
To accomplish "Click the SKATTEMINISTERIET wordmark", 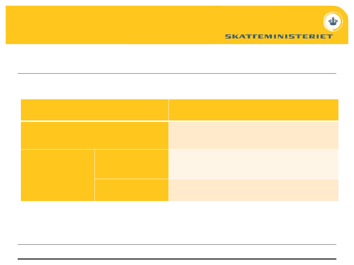I will (279, 36).
